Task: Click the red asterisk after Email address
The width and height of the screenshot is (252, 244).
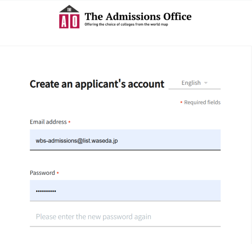Action: pyautogui.click(x=69, y=122)
